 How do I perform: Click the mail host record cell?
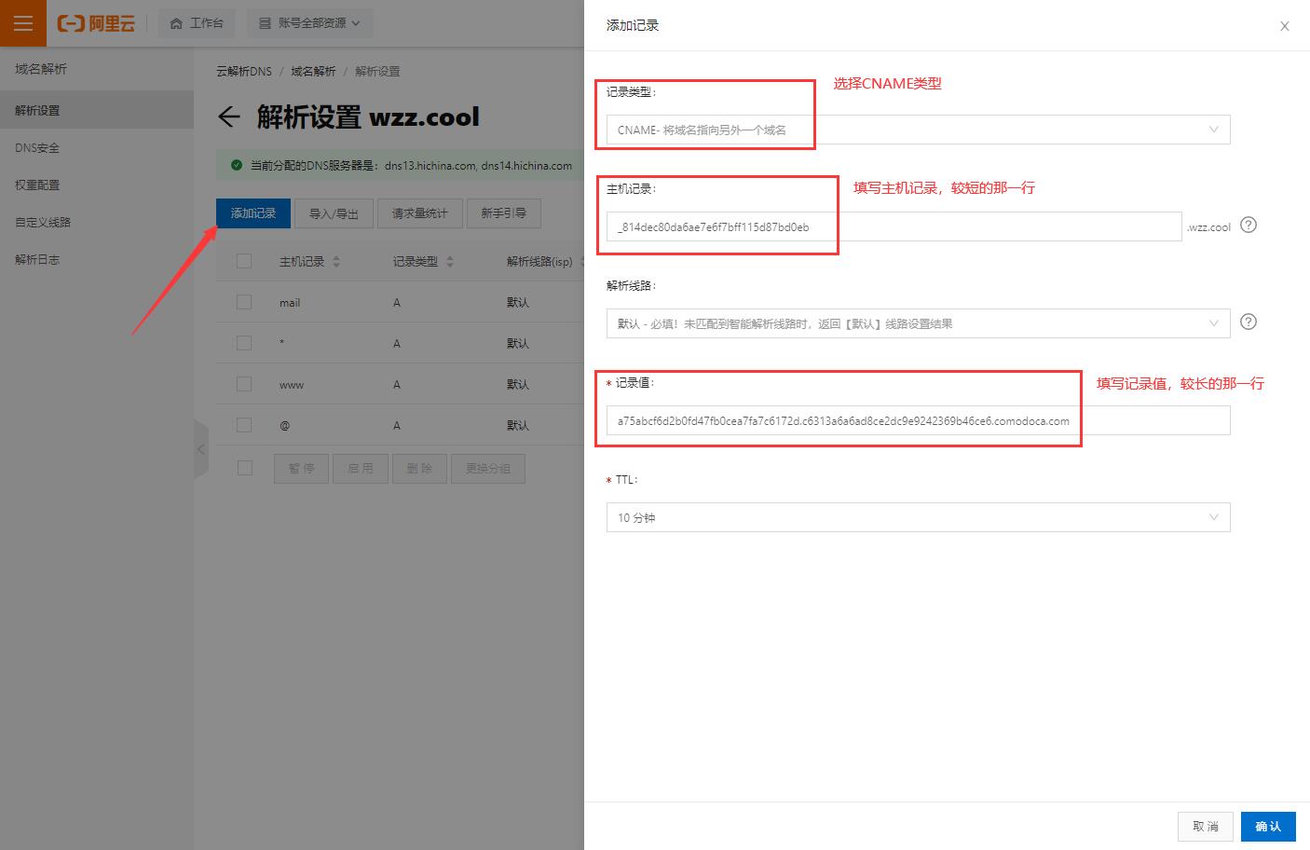290,303
